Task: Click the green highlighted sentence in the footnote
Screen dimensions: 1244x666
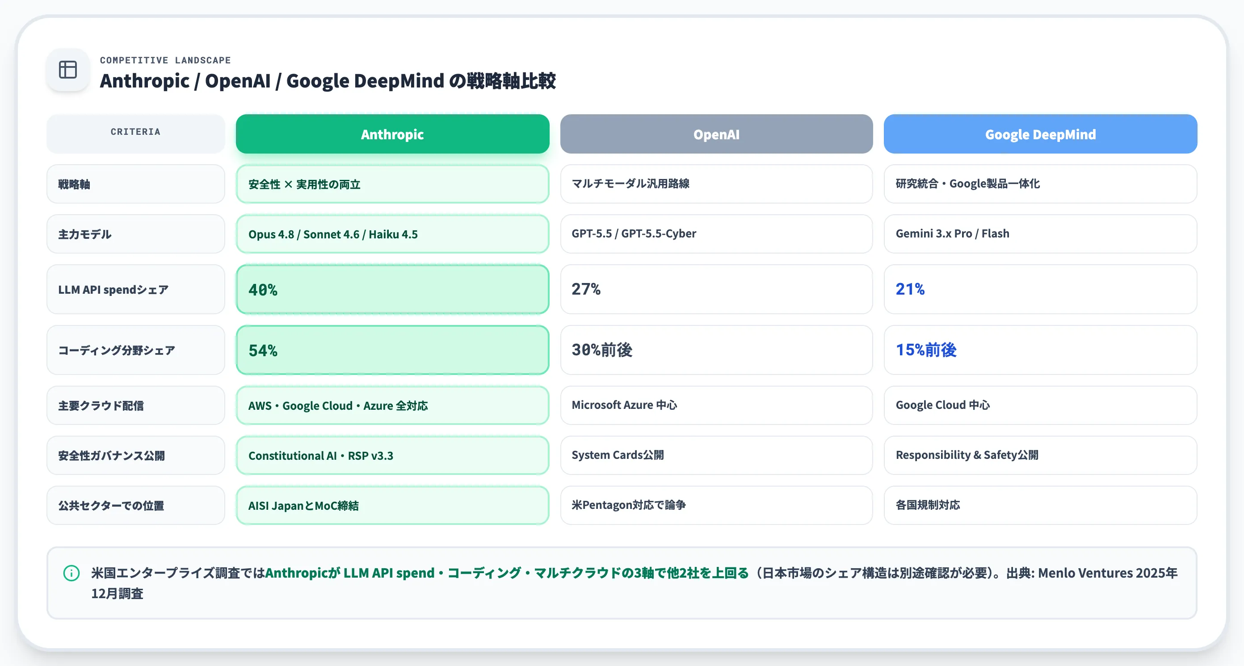Action: (507, 573)
